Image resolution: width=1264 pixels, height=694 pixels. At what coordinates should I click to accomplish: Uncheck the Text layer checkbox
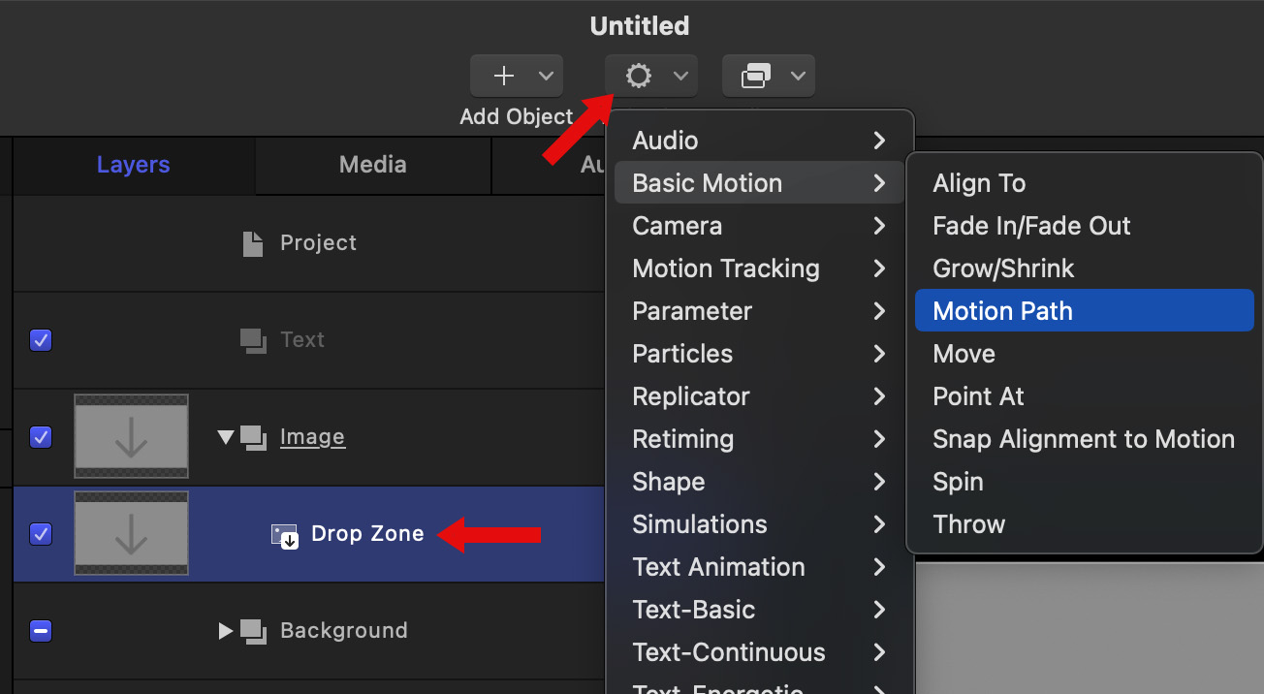pos(41,340)
